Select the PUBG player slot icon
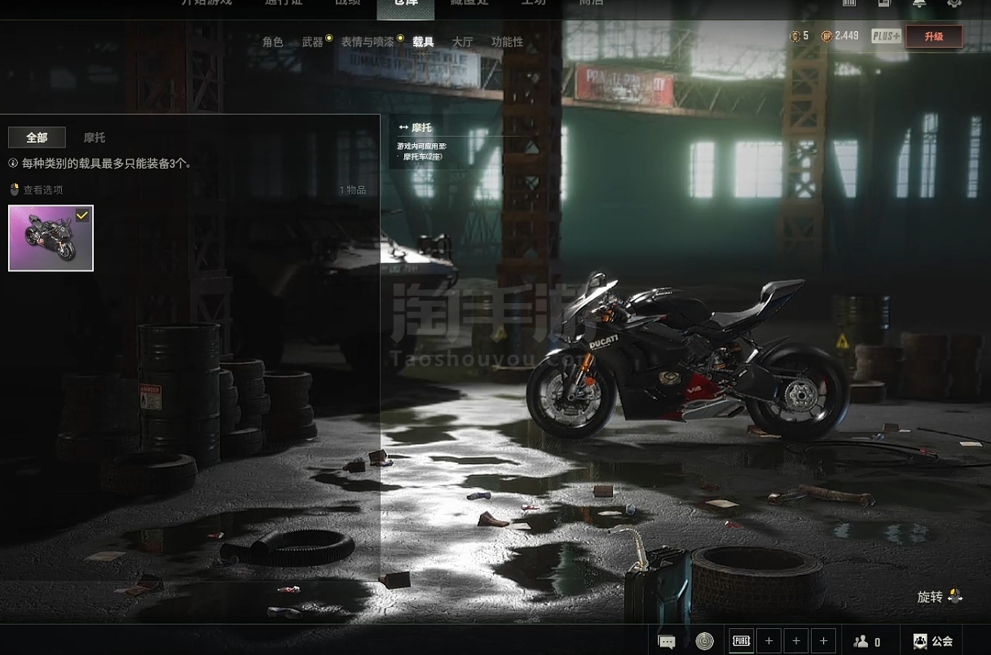 tap(741, 641)
